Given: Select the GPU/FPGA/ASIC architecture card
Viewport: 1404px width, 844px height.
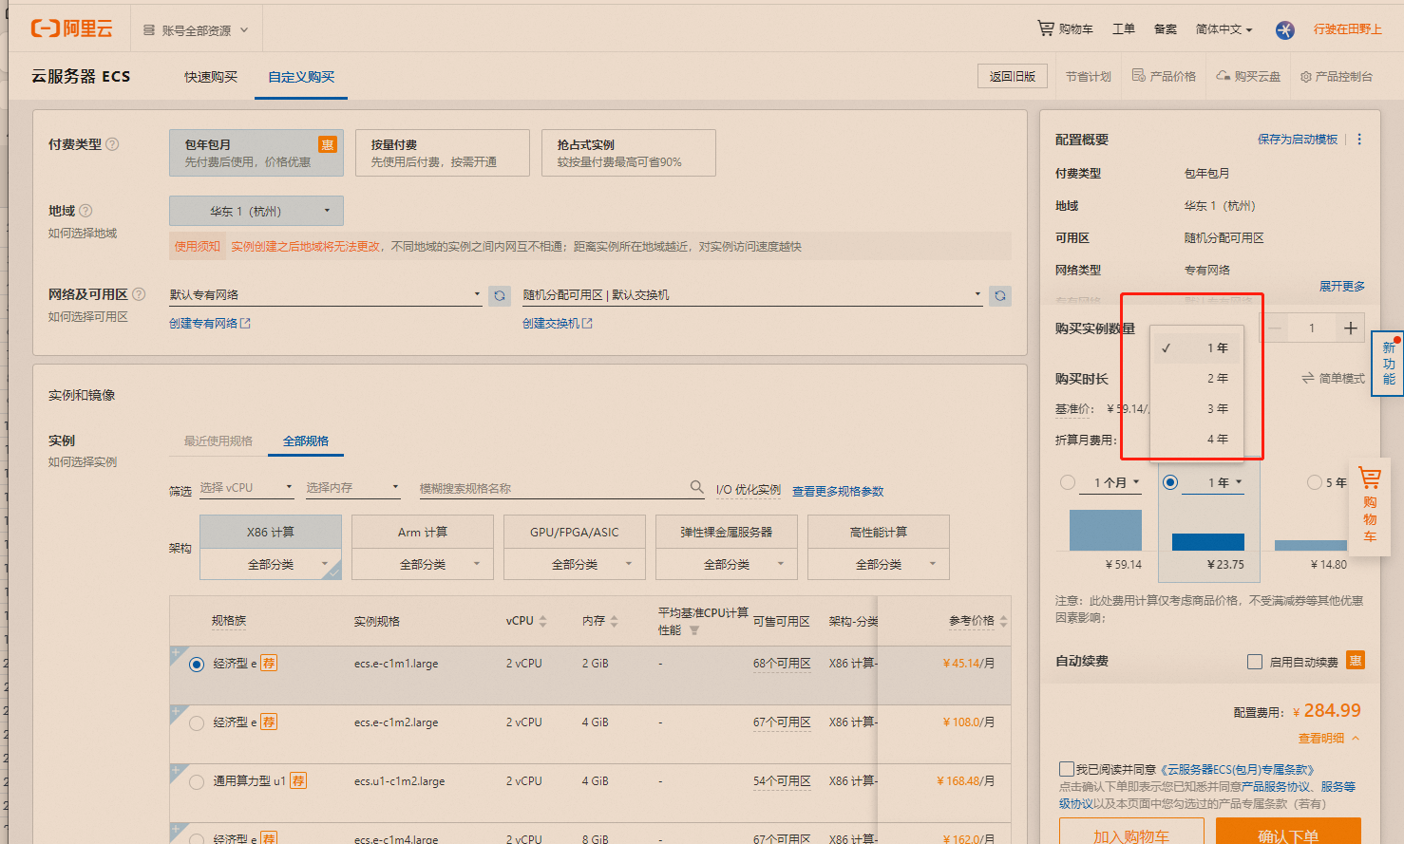Looking at the screenshot, I should (x=575, y=532).
